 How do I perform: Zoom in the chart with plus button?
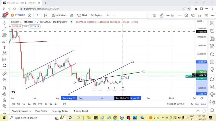[x=100, y=88]
